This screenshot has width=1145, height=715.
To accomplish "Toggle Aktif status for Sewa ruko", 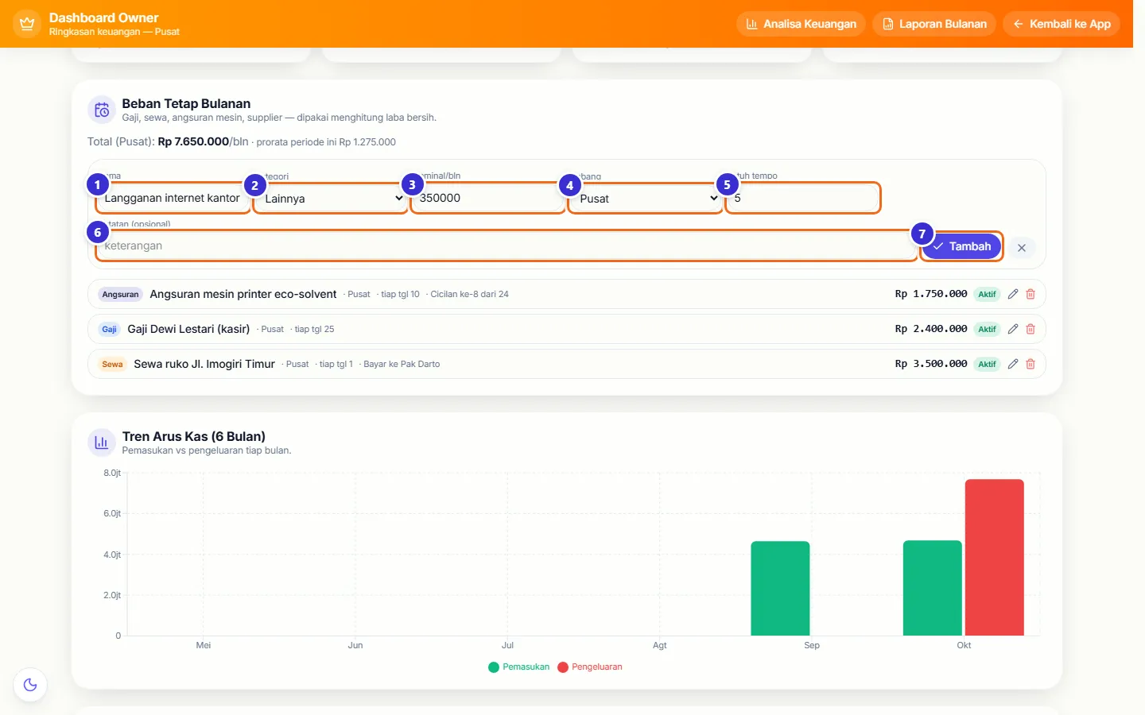I will (988, 364).
